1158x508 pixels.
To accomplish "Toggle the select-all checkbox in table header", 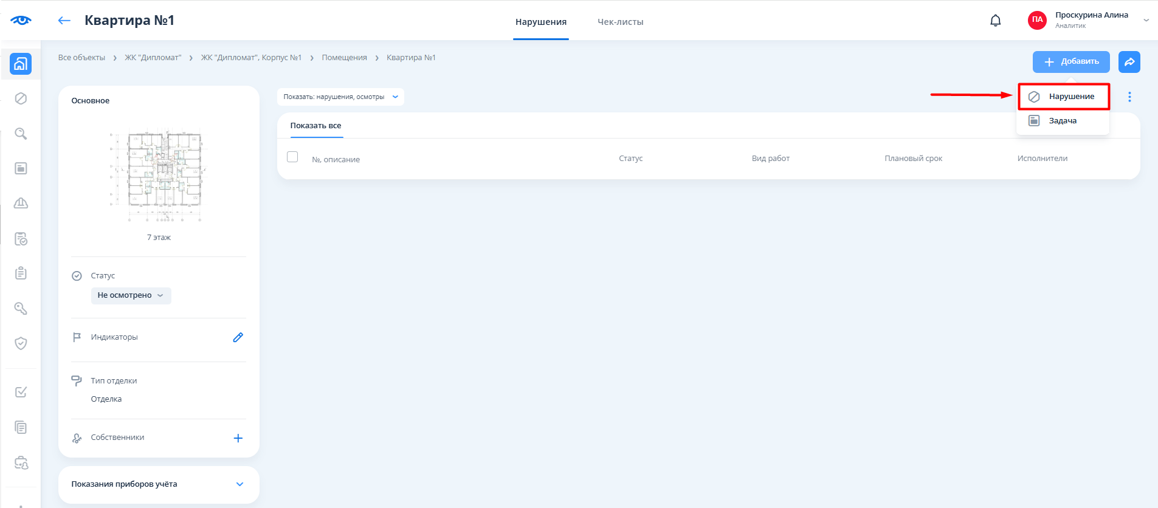I will (x=292, y=157).
